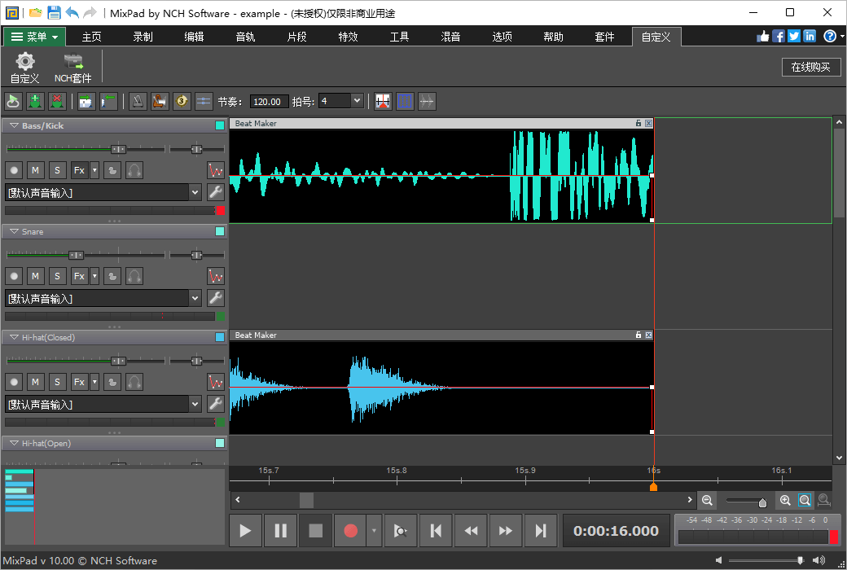This screenshot has width=847, height=570.
Task: Mute the Snare track with M
Action: 36,276
